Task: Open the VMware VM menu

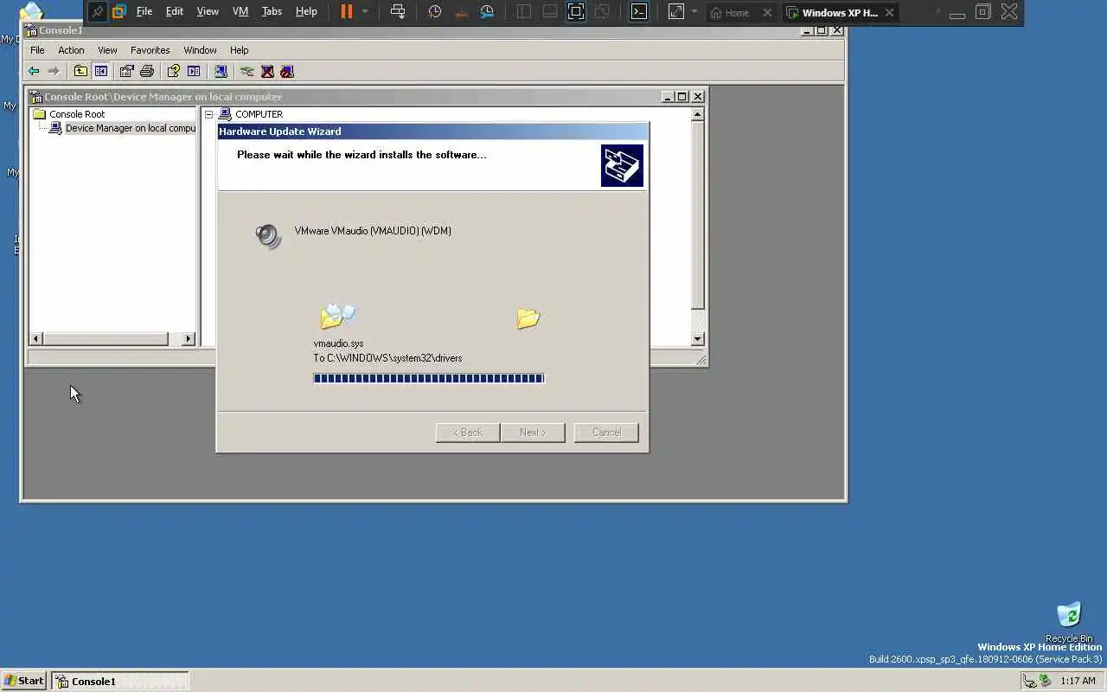Action: [x=240, y=12]
